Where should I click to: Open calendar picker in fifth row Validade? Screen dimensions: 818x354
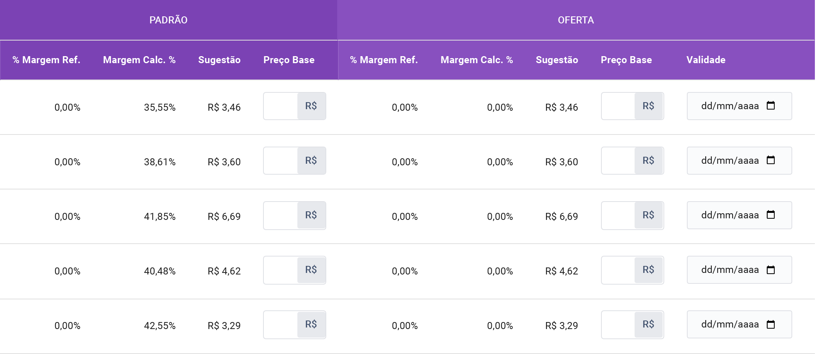click(x=770, y=324)
